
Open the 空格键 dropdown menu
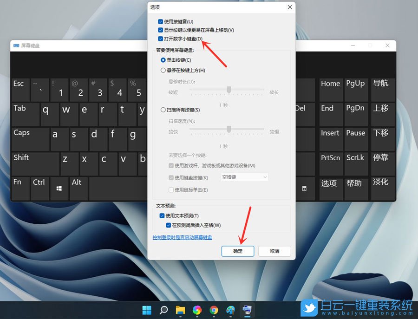point(245,177)
